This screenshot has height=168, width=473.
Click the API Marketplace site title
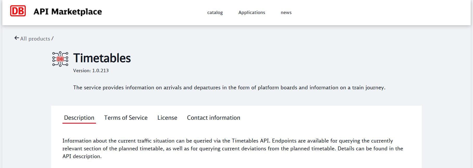[68, 12]
